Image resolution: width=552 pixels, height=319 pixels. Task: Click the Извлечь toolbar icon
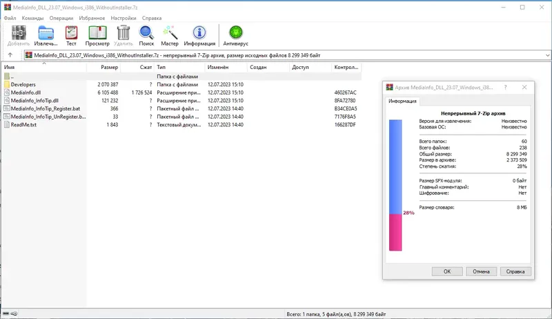[x=46, y=32]
